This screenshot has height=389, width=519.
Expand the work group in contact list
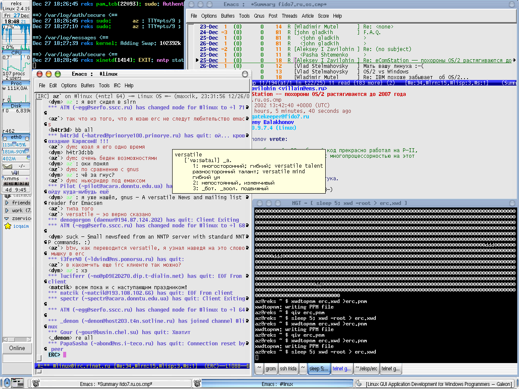click(x=7, y=210)
